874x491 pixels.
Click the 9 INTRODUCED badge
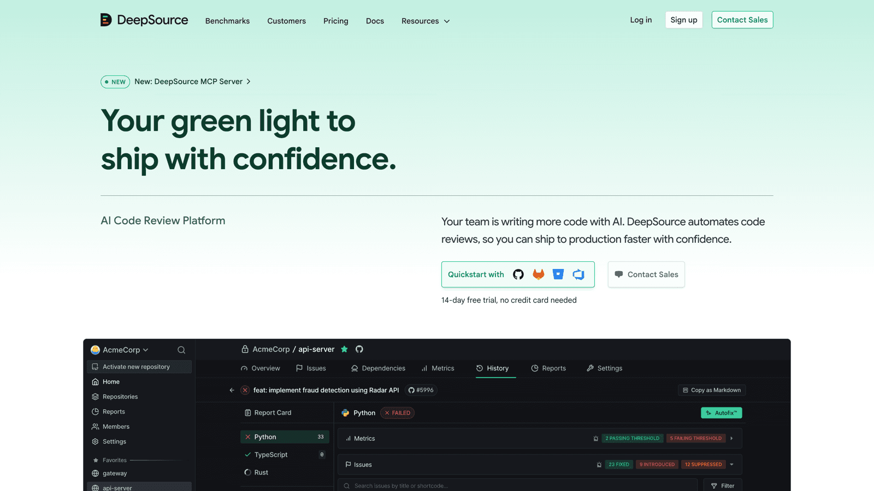[x=657, y=465]
